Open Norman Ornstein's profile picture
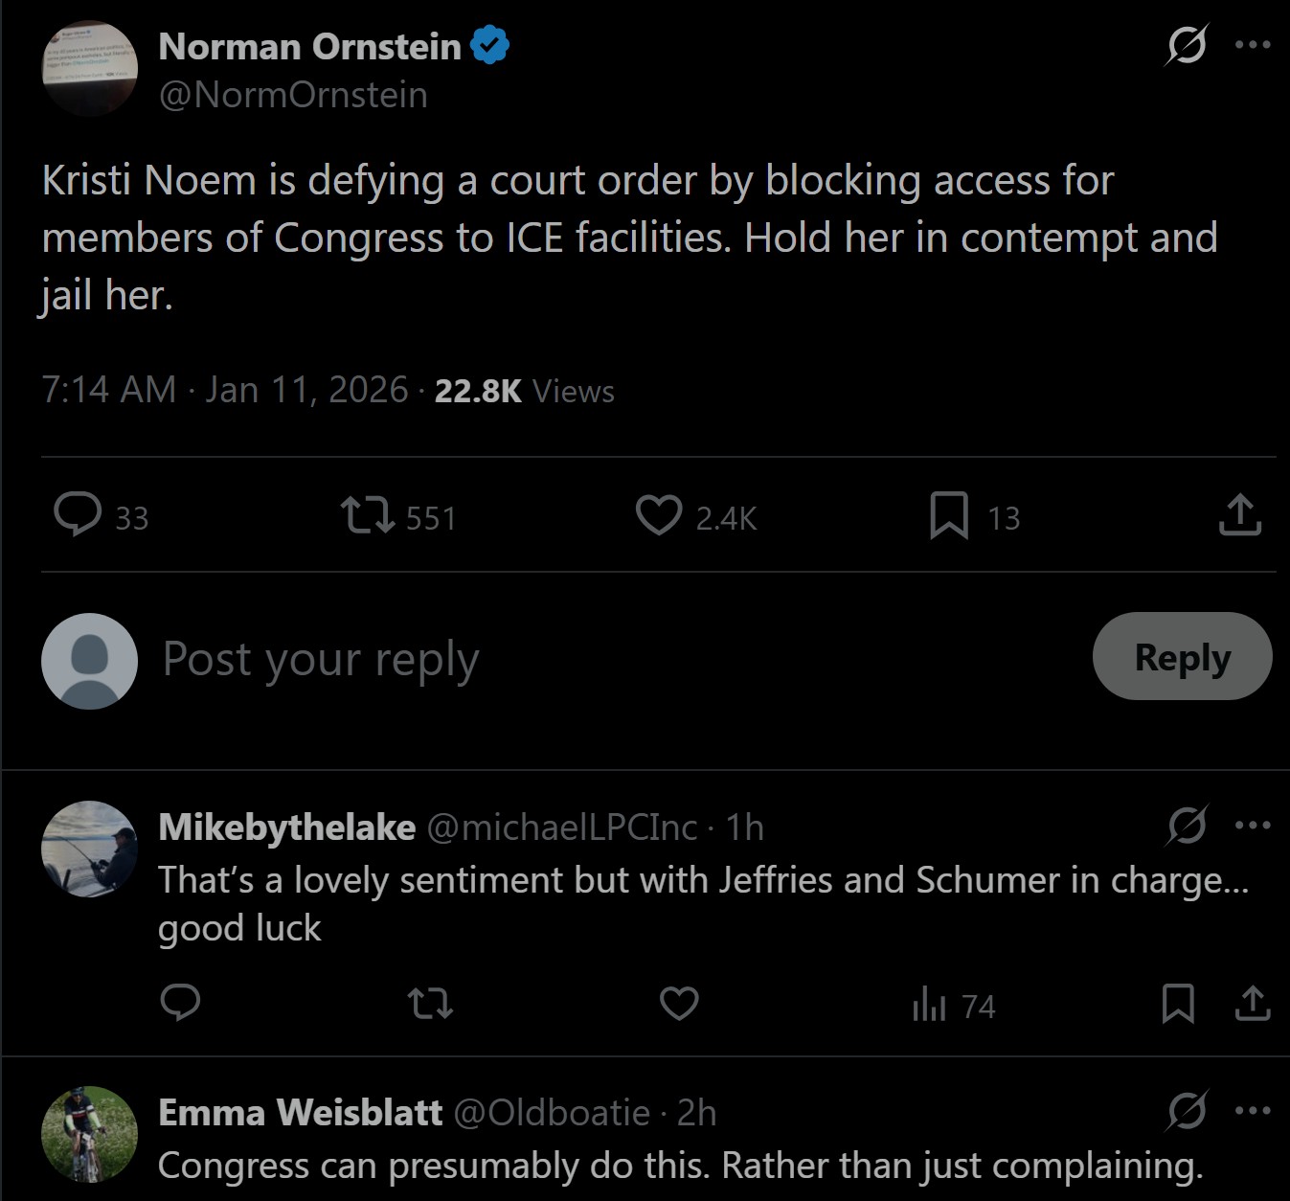1290x1201 pixels. (x=89, y=69)
